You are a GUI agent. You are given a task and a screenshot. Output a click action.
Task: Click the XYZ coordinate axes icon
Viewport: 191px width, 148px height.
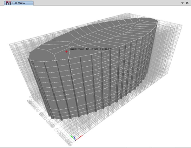point(76,137)
